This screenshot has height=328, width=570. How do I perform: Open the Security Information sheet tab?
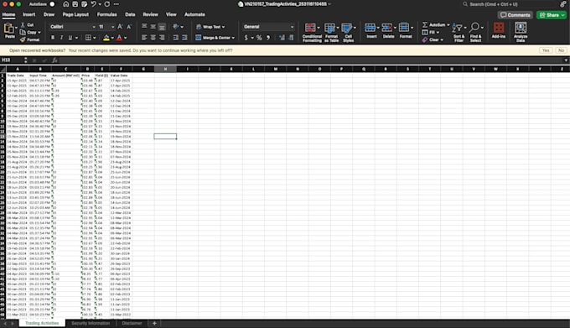click(91, 323)
